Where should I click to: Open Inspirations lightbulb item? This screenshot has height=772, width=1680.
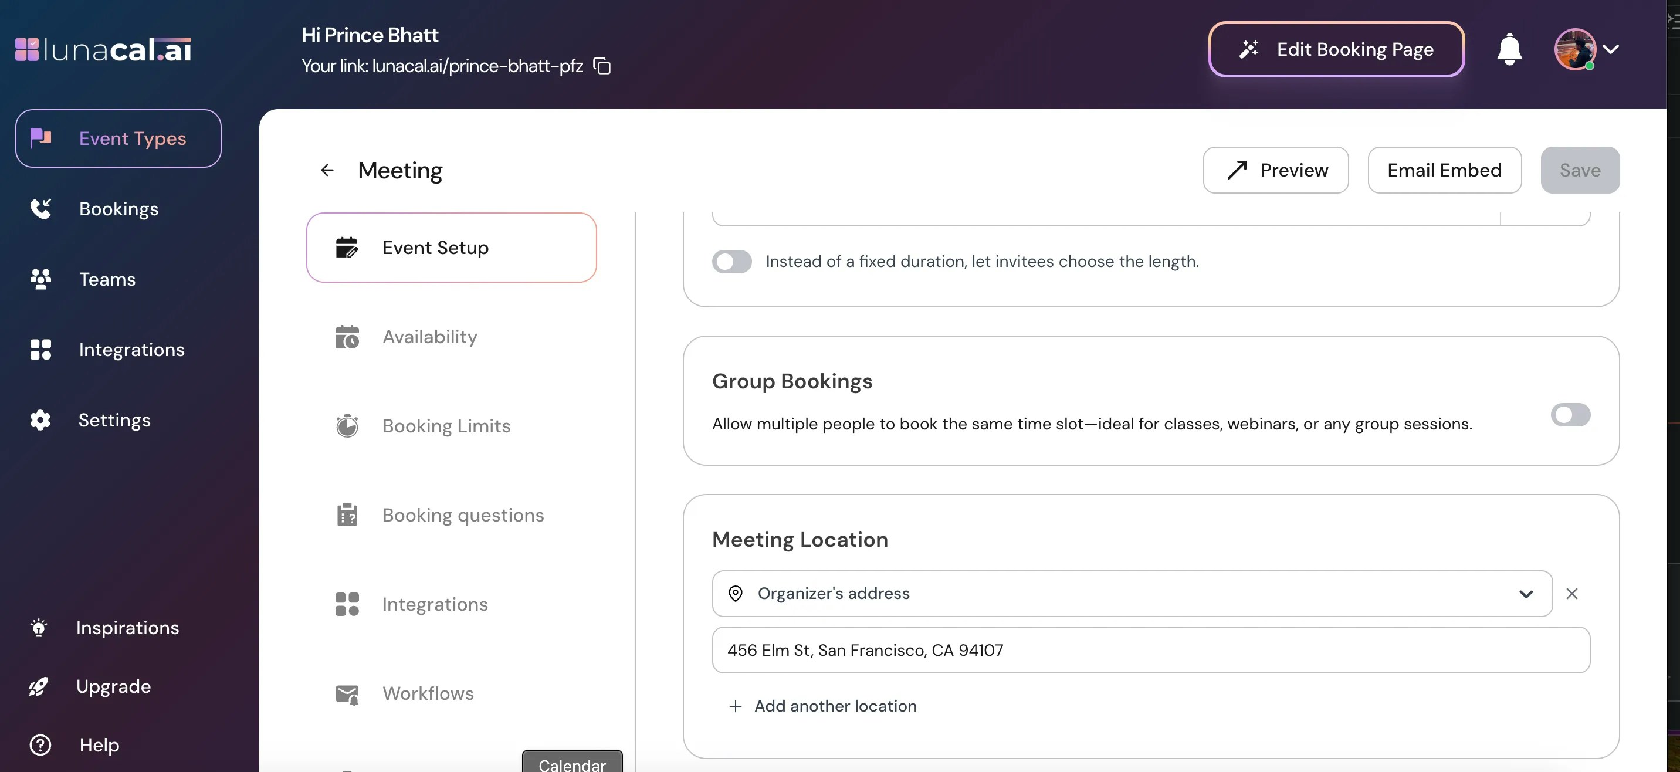coord(39,627)
